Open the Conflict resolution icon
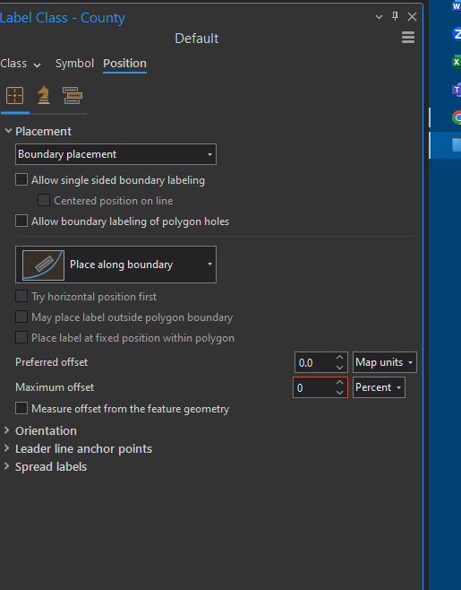Screen dimensions: 461x590 point(73,95)
